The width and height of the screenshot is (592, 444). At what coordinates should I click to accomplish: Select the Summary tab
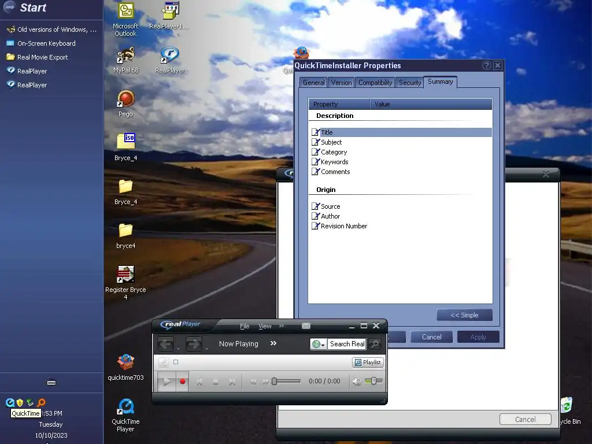point(440,82)
